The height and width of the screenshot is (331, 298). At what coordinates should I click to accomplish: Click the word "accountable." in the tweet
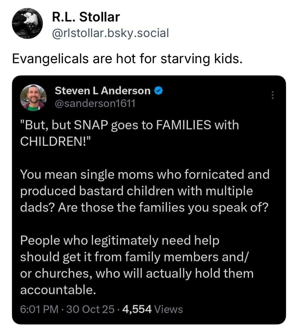click(x=58, y=290)
